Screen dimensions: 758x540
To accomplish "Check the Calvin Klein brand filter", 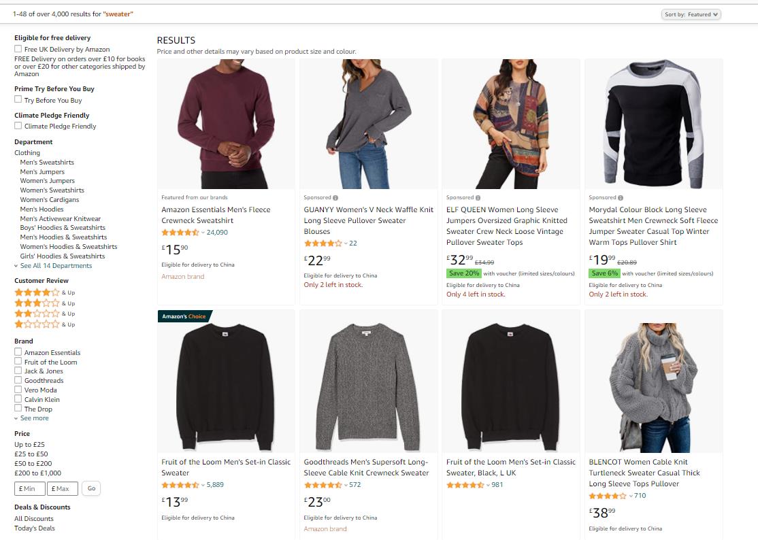I will pyautogui.click(x=18, y=400).
